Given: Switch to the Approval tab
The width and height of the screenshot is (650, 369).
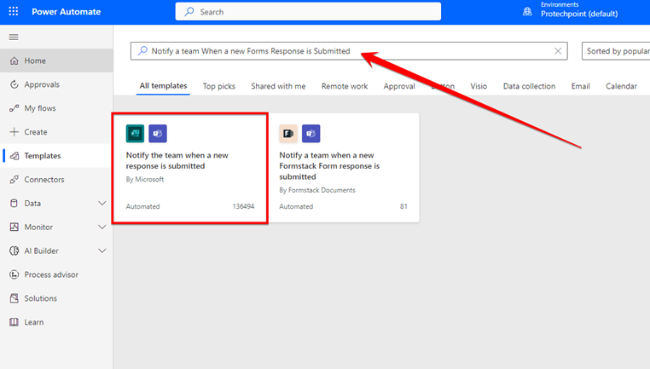Looking at the screenshot, I should [399, 86].
